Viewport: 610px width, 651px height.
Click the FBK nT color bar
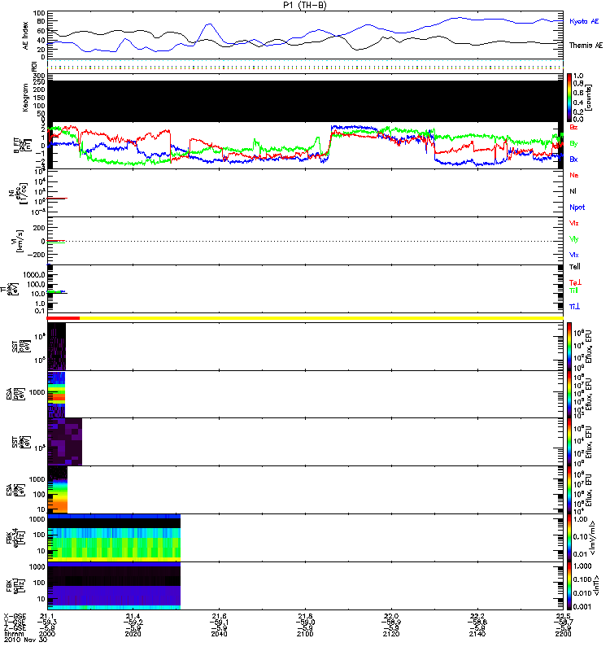[569, 586]
